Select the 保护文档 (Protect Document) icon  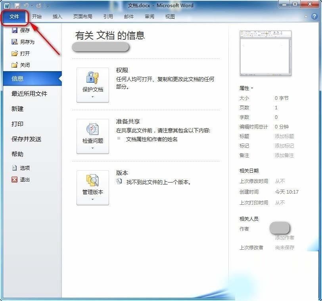click(x=92, y=78)
